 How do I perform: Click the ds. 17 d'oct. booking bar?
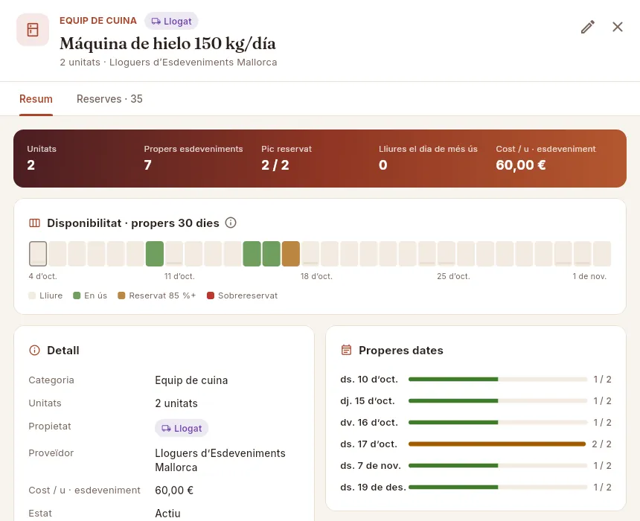[497, 444]
